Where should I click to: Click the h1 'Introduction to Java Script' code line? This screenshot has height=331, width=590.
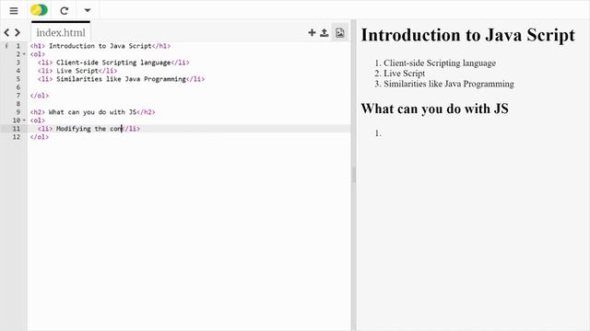pyautogui.click(x=100, y=46)
